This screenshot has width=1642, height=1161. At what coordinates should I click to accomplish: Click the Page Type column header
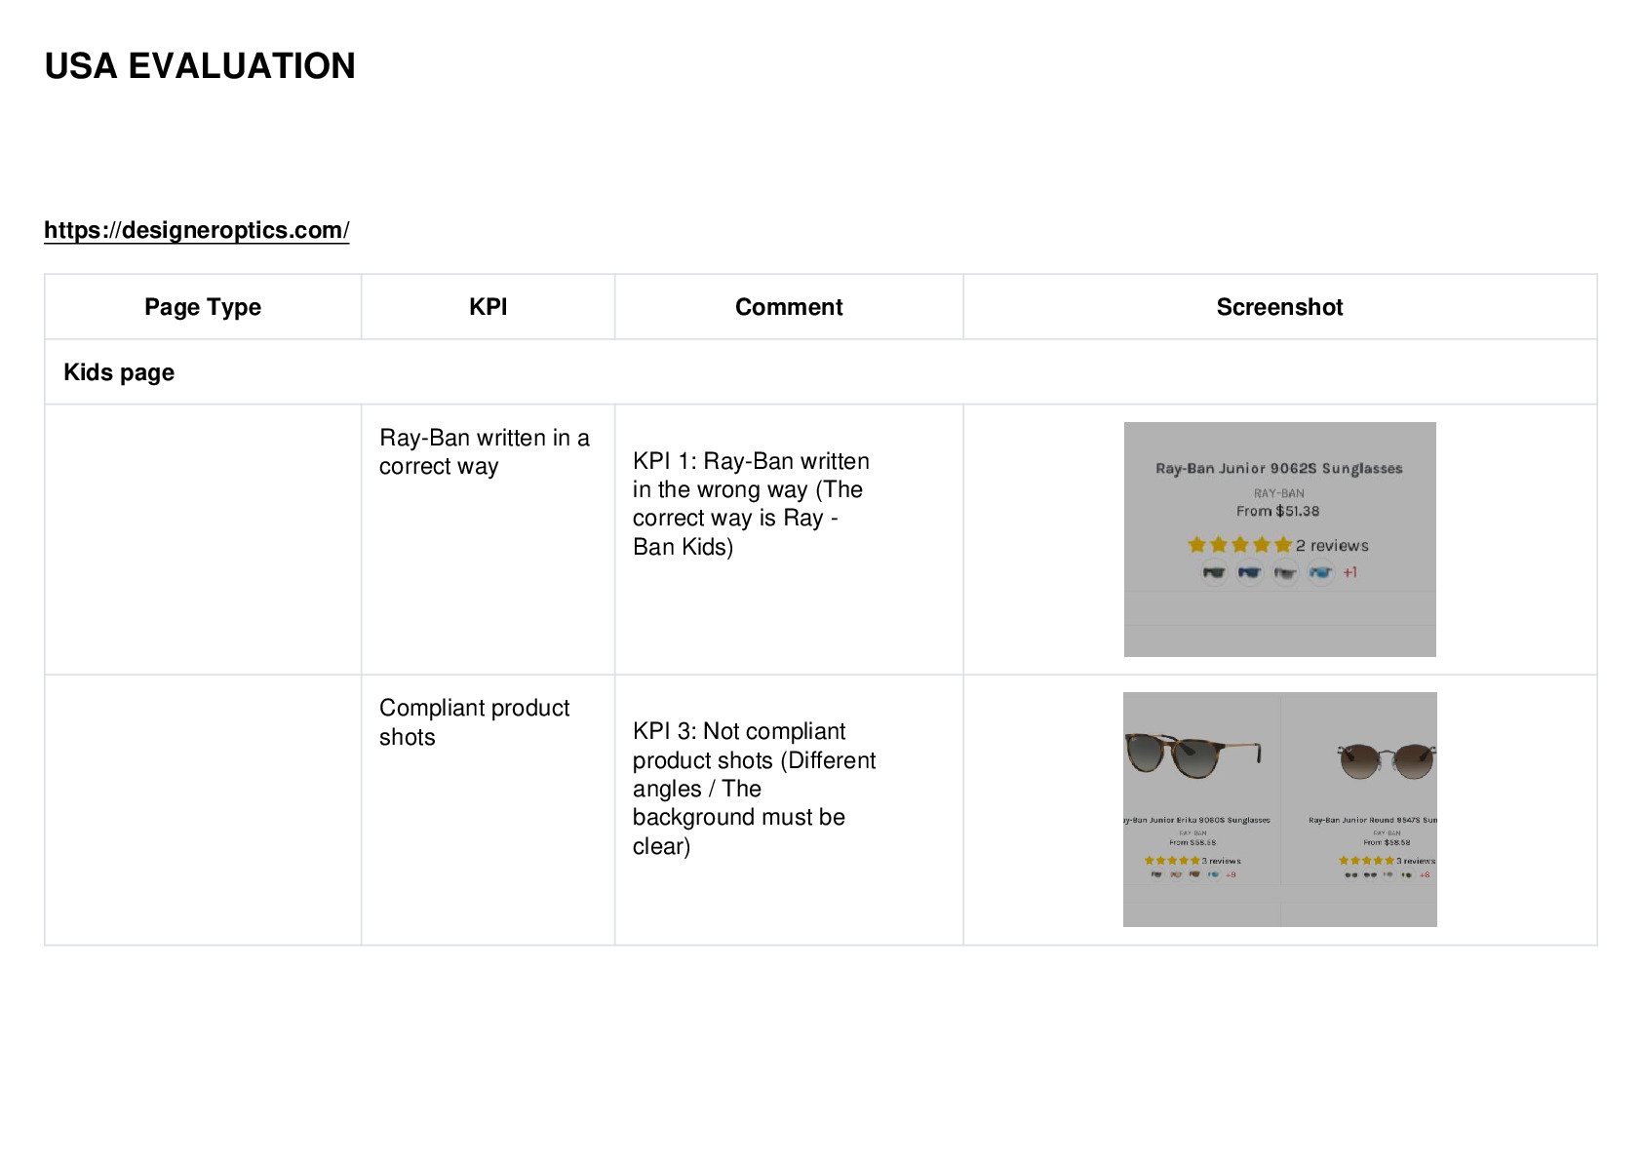(x=203, y=307)
